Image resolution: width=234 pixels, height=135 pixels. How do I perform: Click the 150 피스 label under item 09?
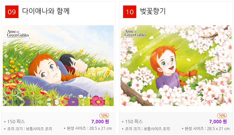(16, 122)
